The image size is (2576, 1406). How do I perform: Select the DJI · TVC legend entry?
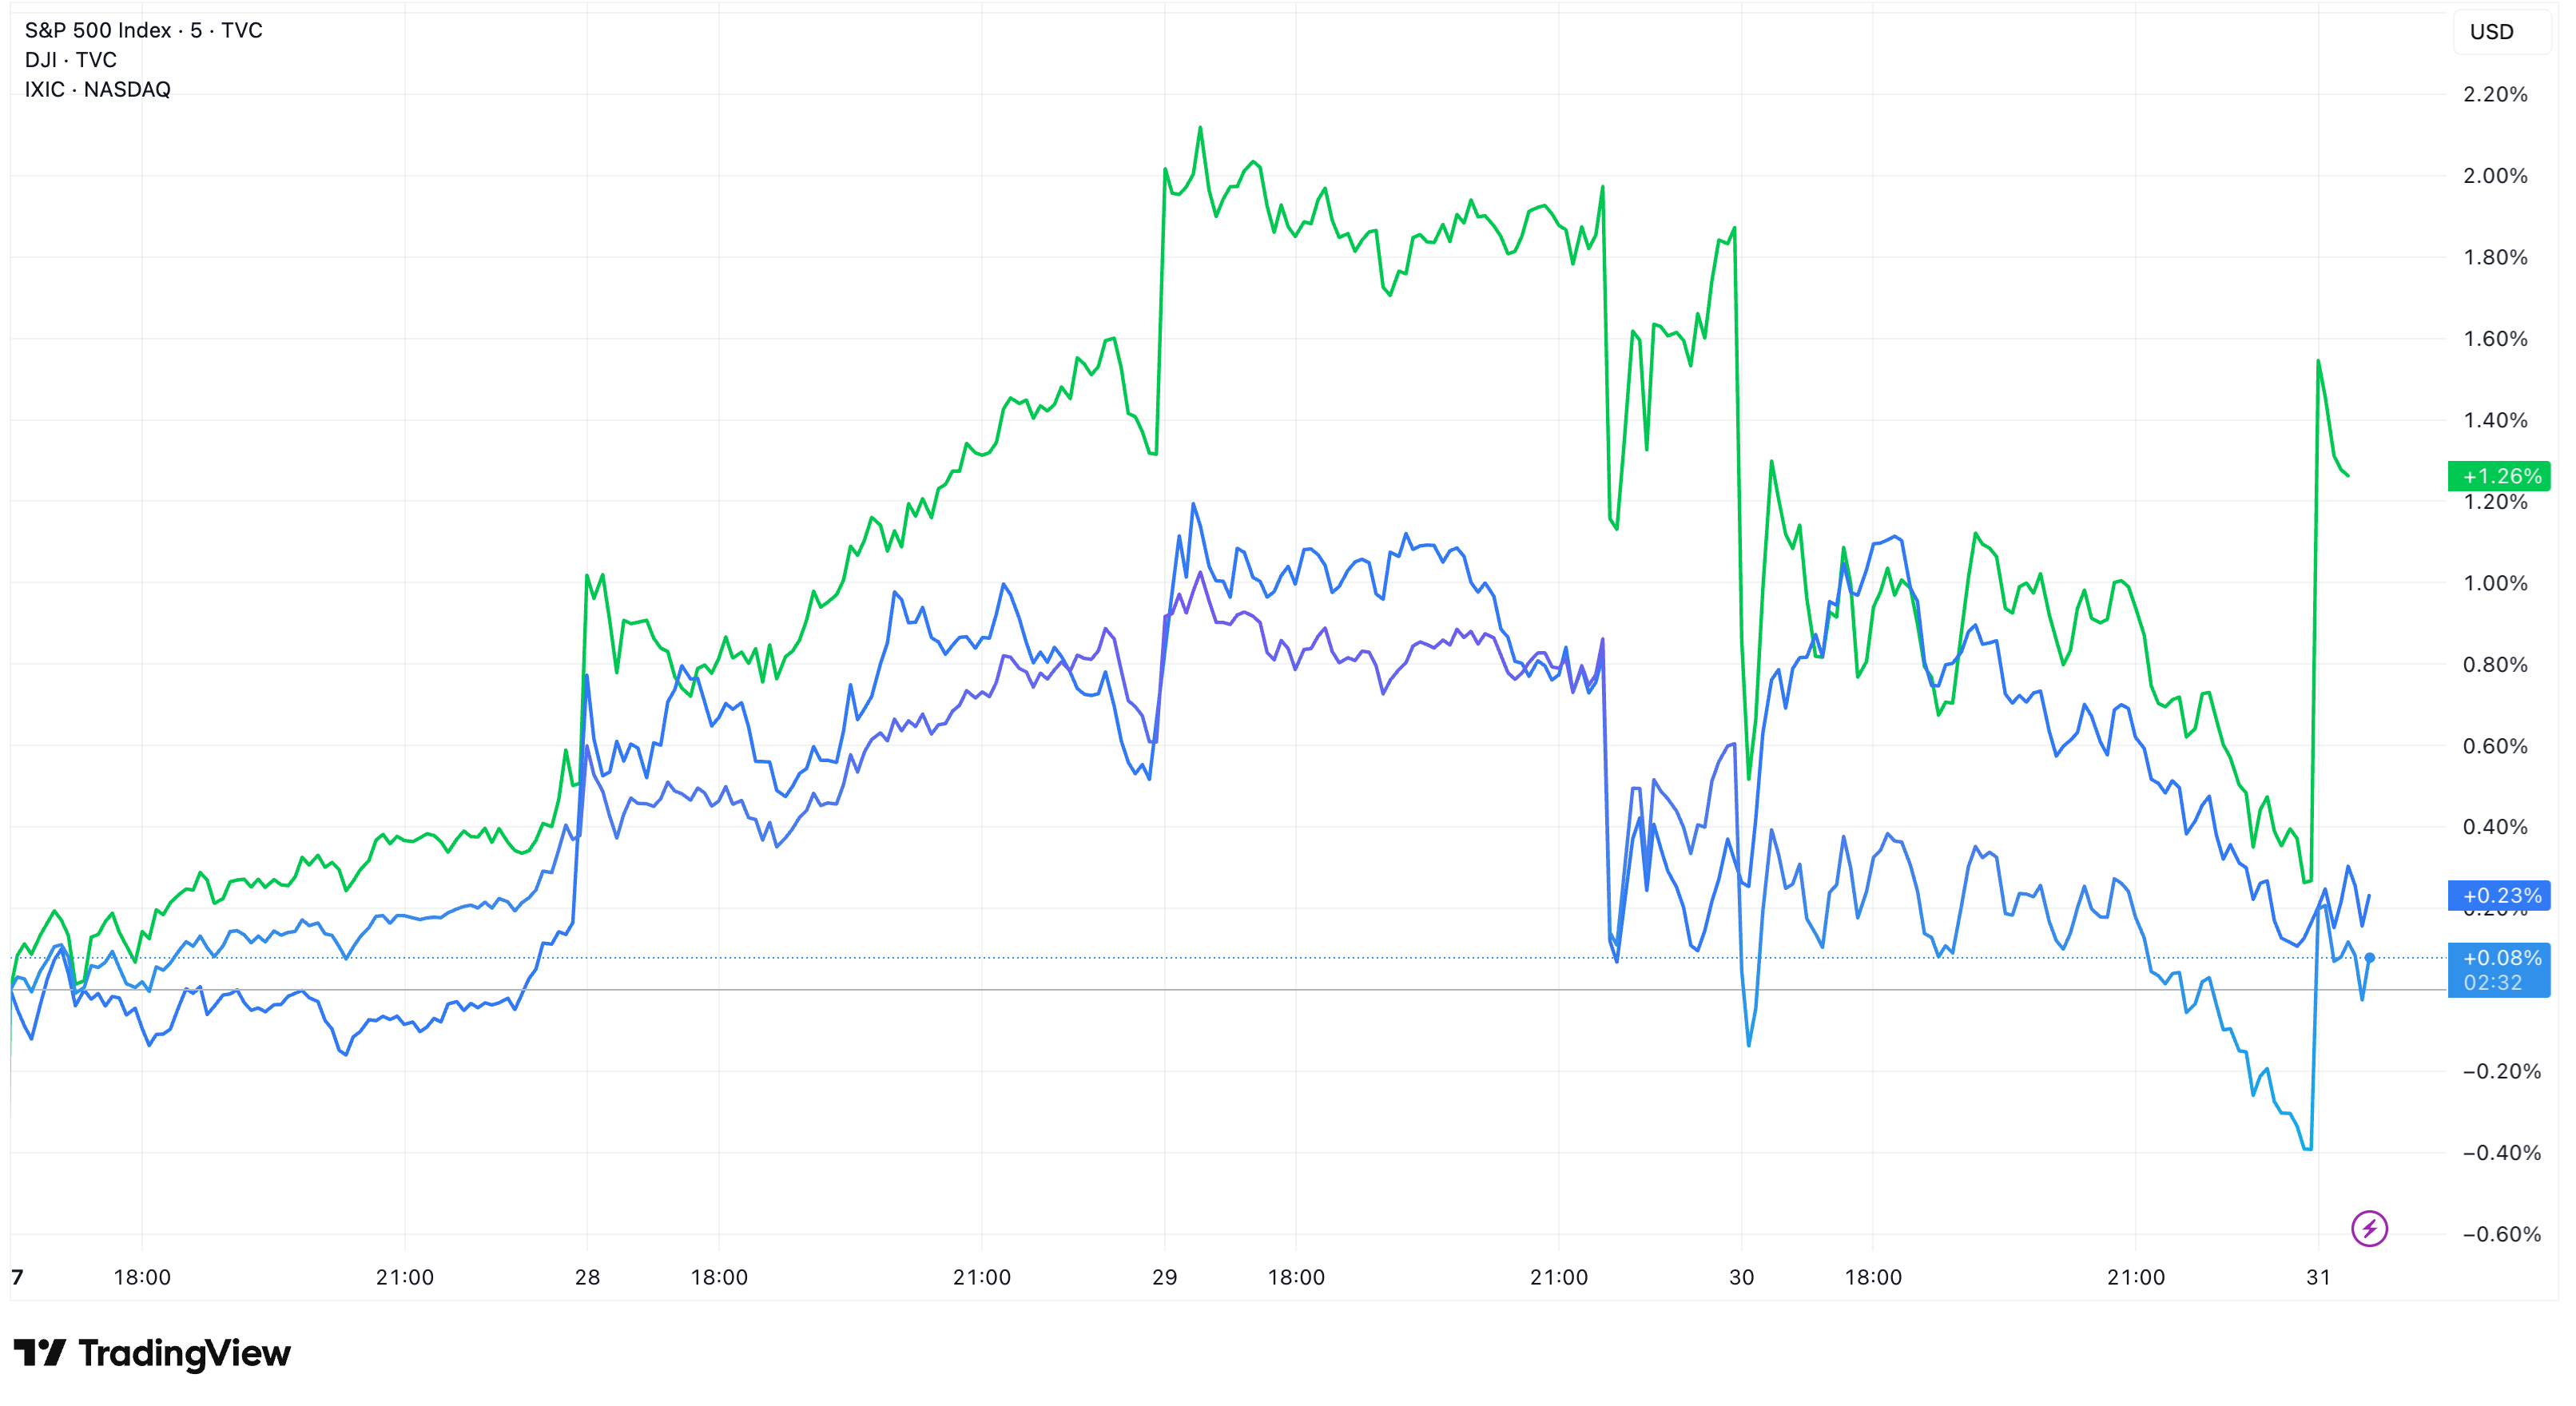coord(70,60)
